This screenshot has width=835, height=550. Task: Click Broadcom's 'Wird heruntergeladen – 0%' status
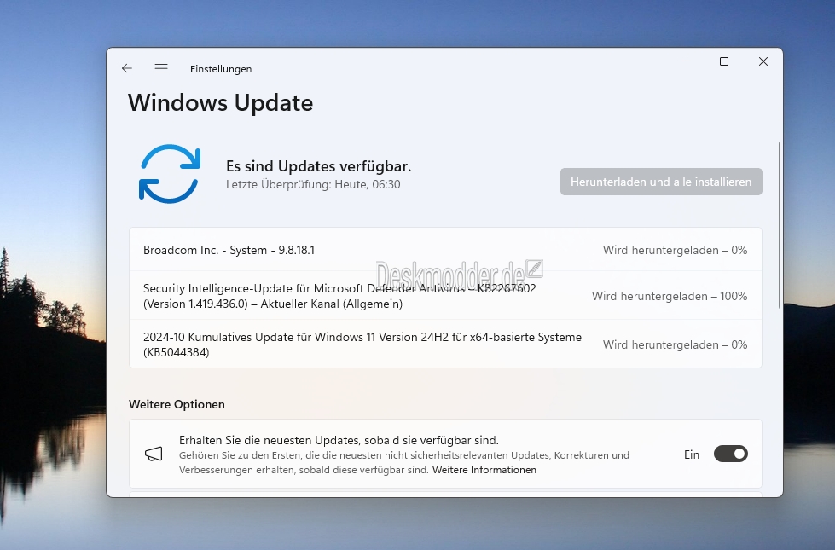click(675, 250)
